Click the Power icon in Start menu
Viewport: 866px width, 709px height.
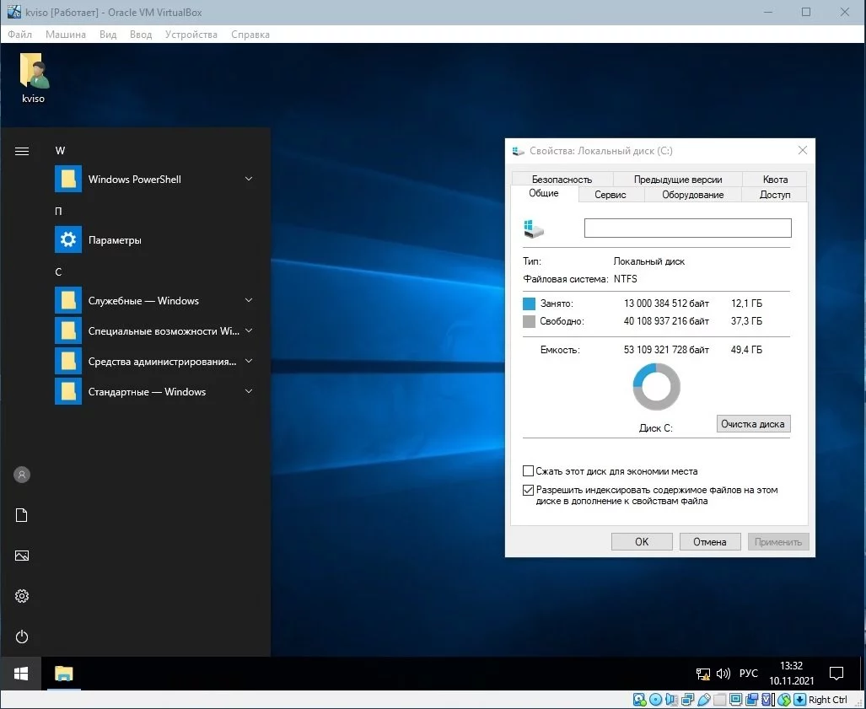tap(22, 636)
